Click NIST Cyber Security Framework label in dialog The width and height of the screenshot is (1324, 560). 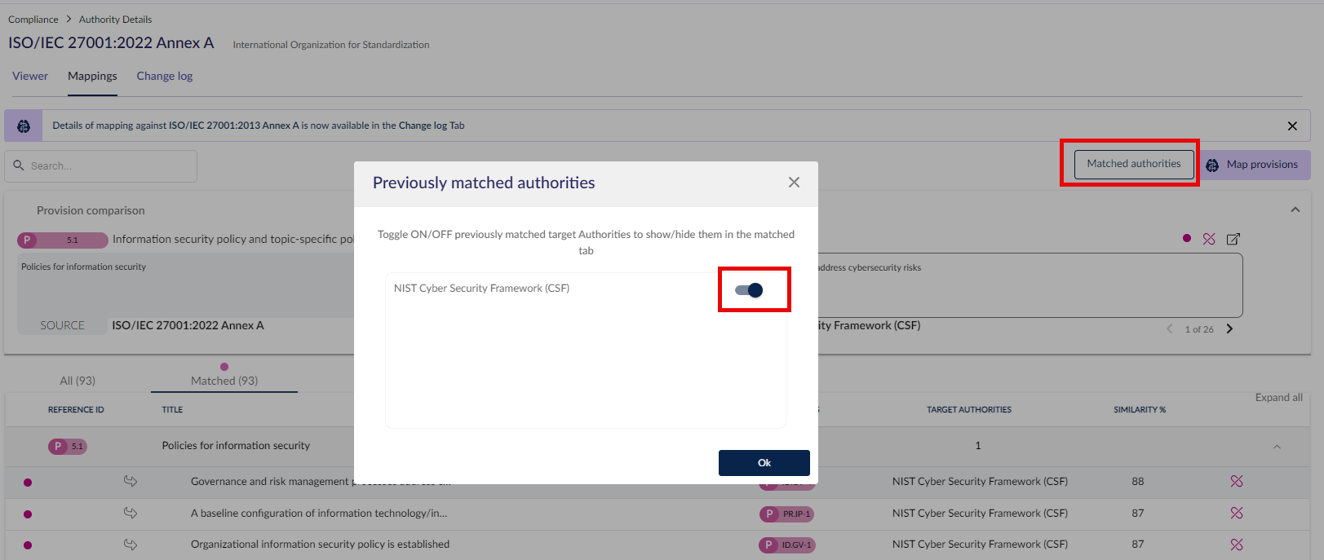pyautogui.click(x=481, y=289)
